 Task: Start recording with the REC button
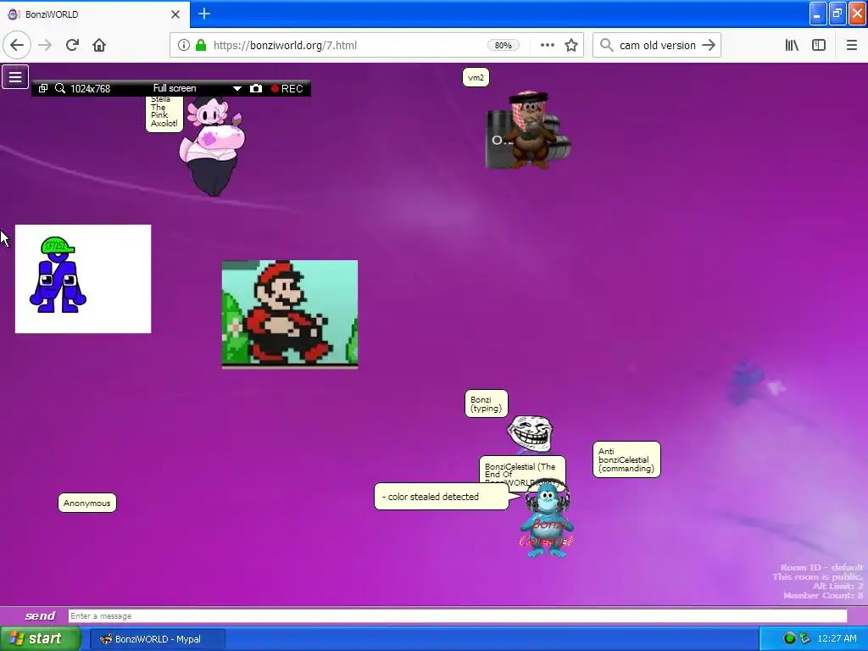(287, 88)
